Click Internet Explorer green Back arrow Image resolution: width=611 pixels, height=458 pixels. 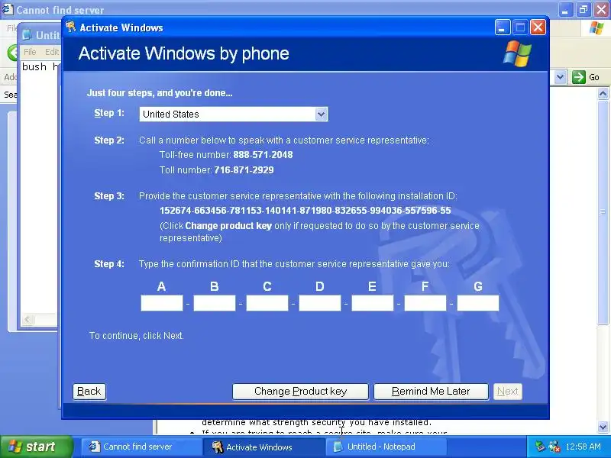pyautogui.click(x=13, y=52)
